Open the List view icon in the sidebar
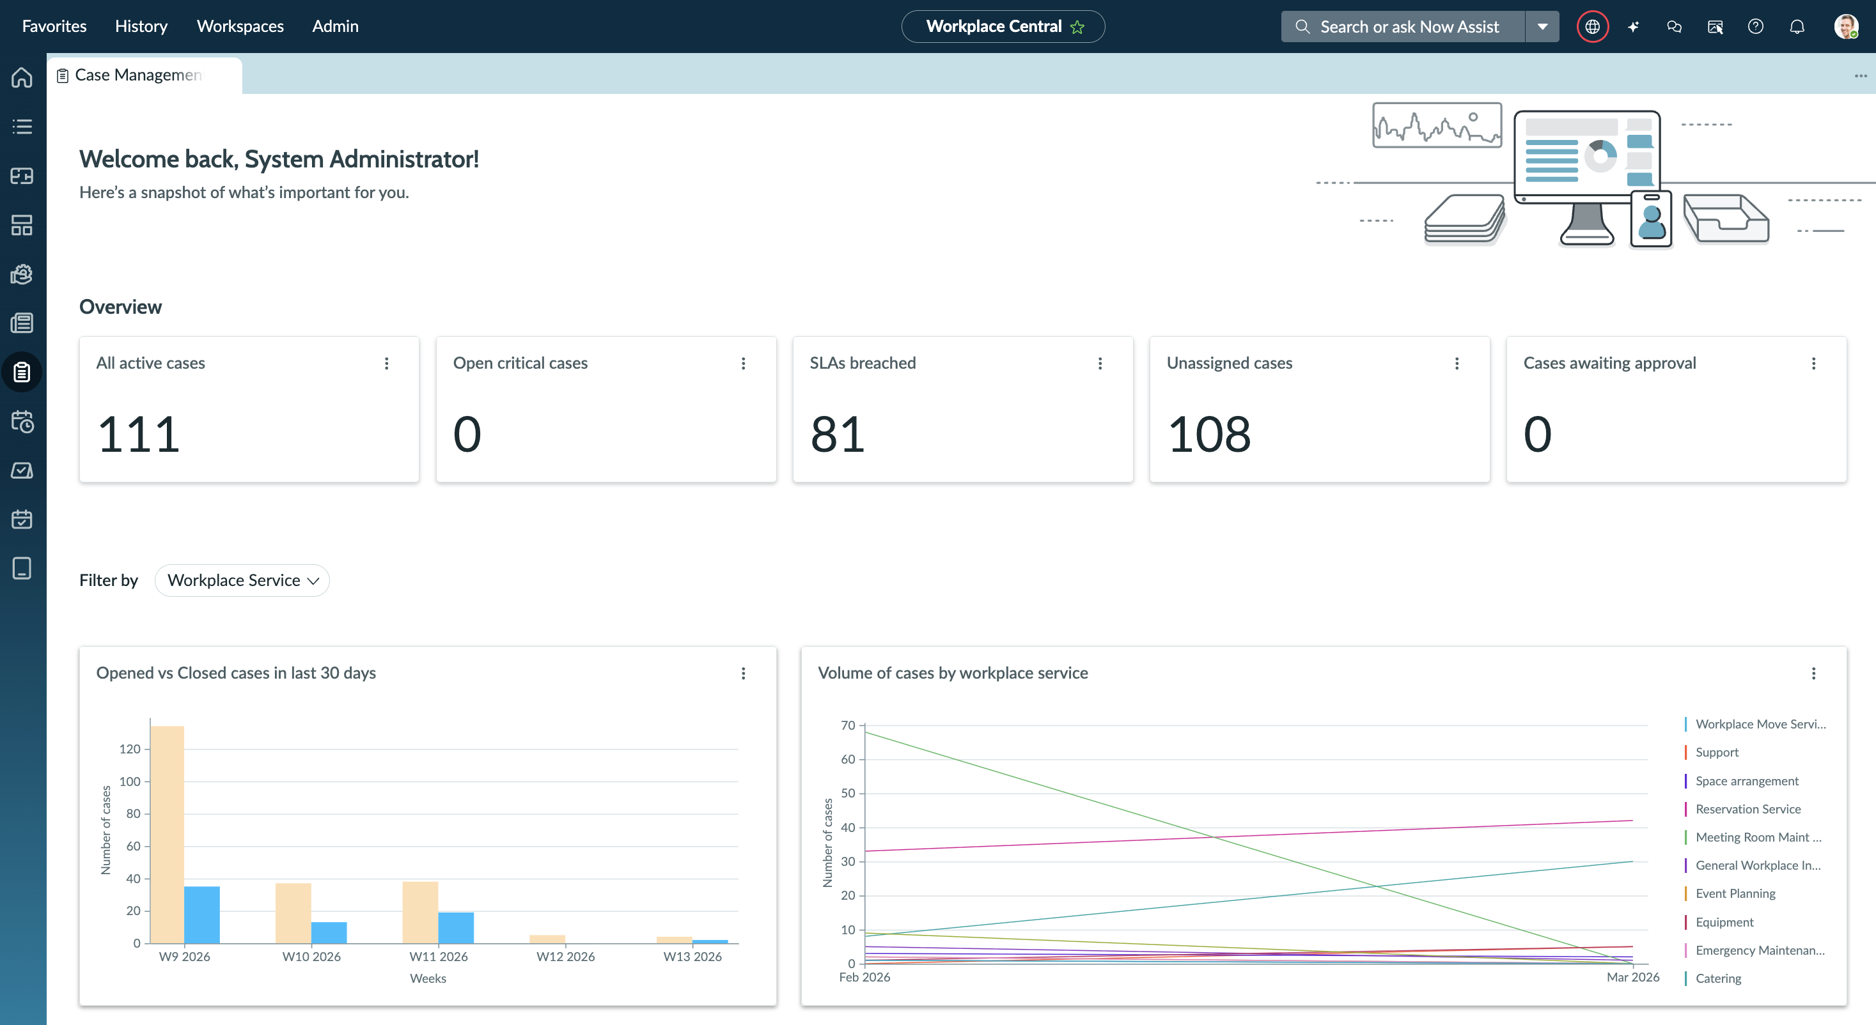 (22, 127)
